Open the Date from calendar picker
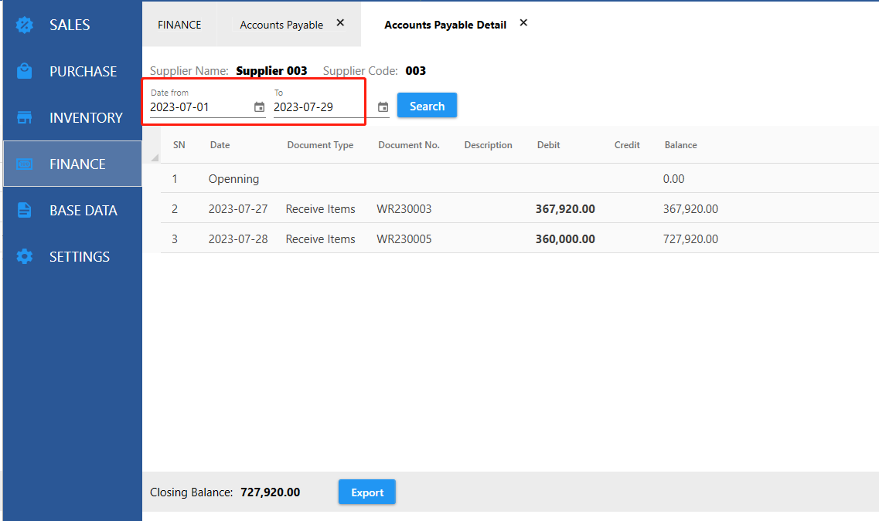This screenshot has height=521, width=879. point(259,107)
